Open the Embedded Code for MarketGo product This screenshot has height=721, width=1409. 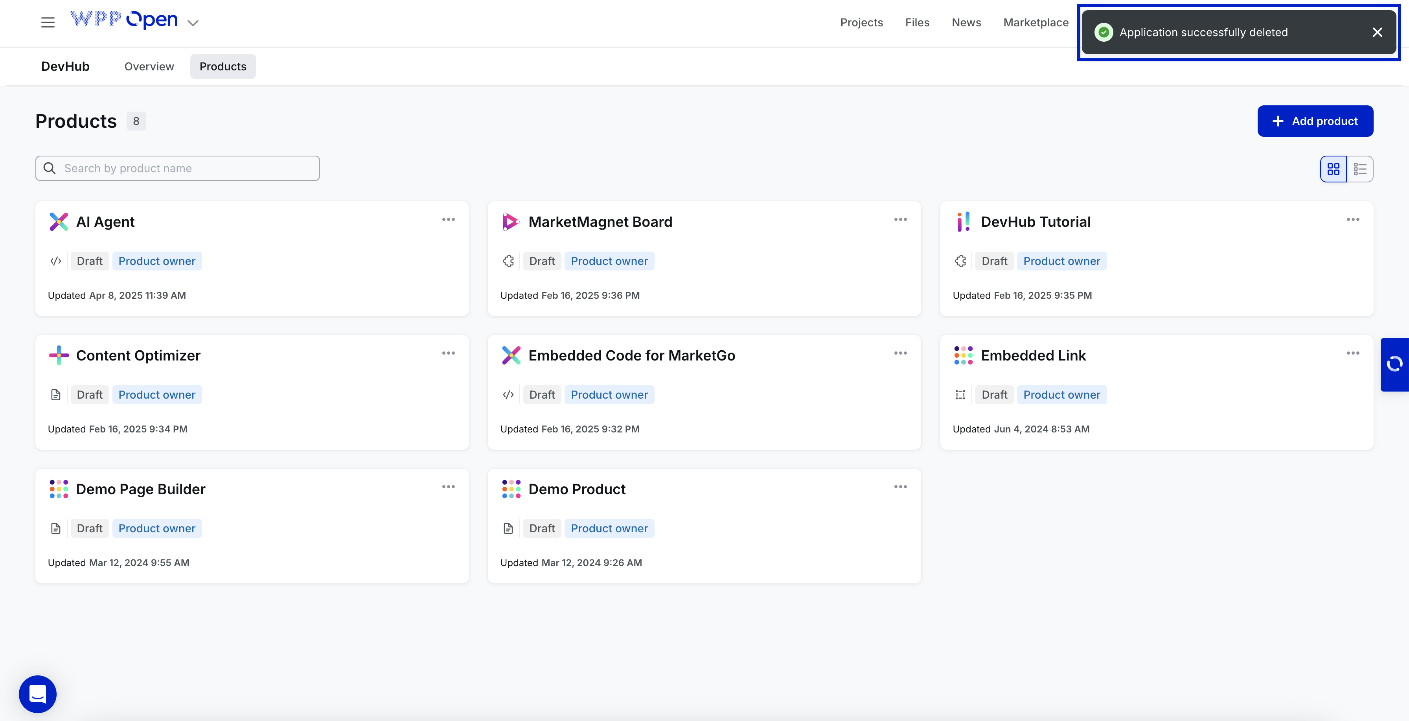coord(631,355)
